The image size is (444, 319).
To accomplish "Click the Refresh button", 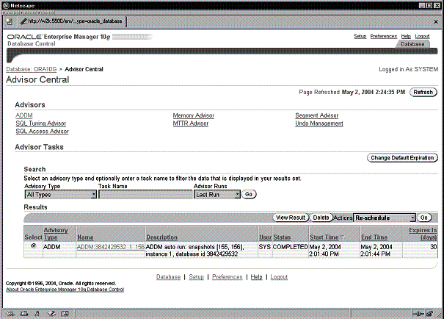I will click(x=423, y=92).
